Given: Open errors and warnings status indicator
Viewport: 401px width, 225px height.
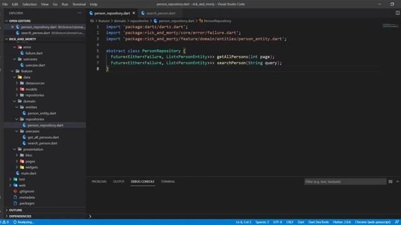Looking at the screenshot, I should (x=4, y=222).
